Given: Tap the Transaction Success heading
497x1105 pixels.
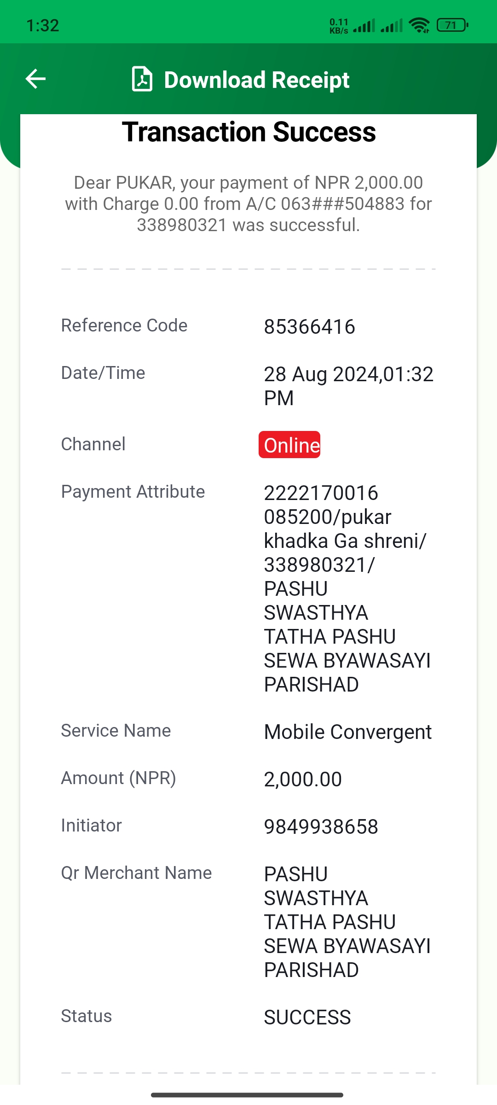Looking at the screenshot, I should [x=248, y=132].
